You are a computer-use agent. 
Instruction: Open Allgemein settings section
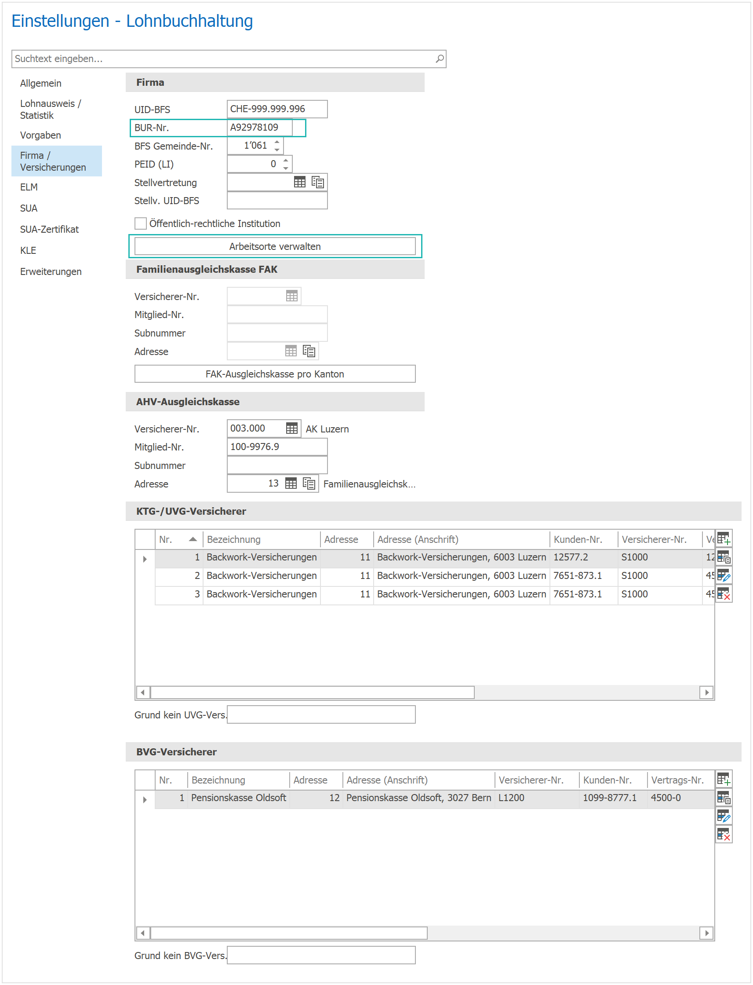pyautogui.click(x=41, y=83)
